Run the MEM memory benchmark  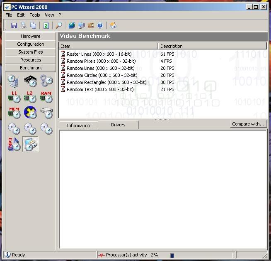point(15,113)
